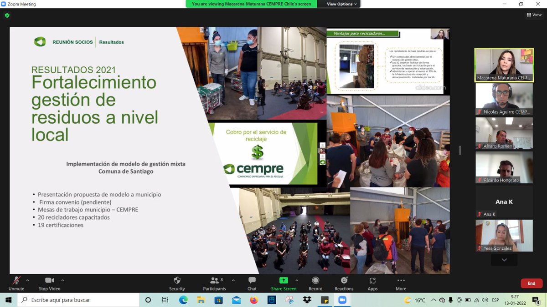Open Dropbox from the taskbar
Screen dimensions: 547x307
point(307,300)
